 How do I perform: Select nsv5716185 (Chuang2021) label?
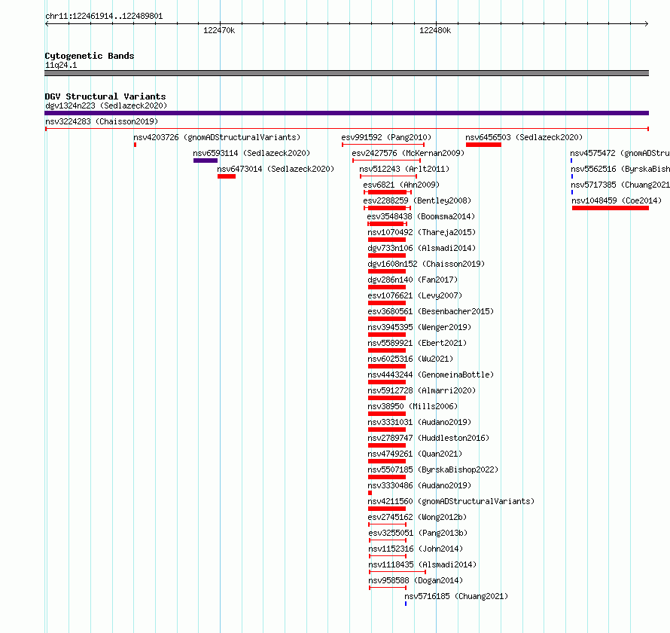coord(456,596)
